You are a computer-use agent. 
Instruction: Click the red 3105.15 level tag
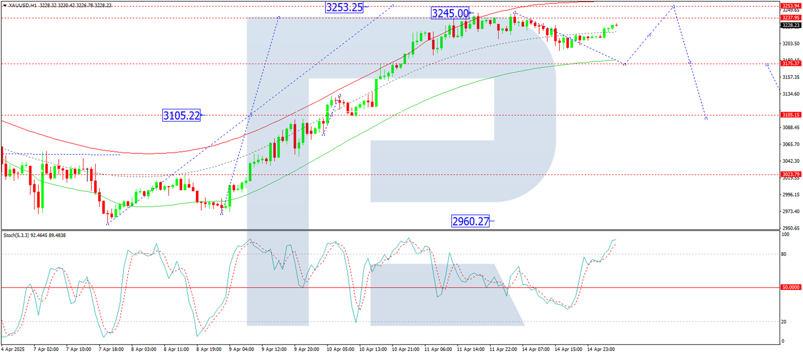[791, 115]
